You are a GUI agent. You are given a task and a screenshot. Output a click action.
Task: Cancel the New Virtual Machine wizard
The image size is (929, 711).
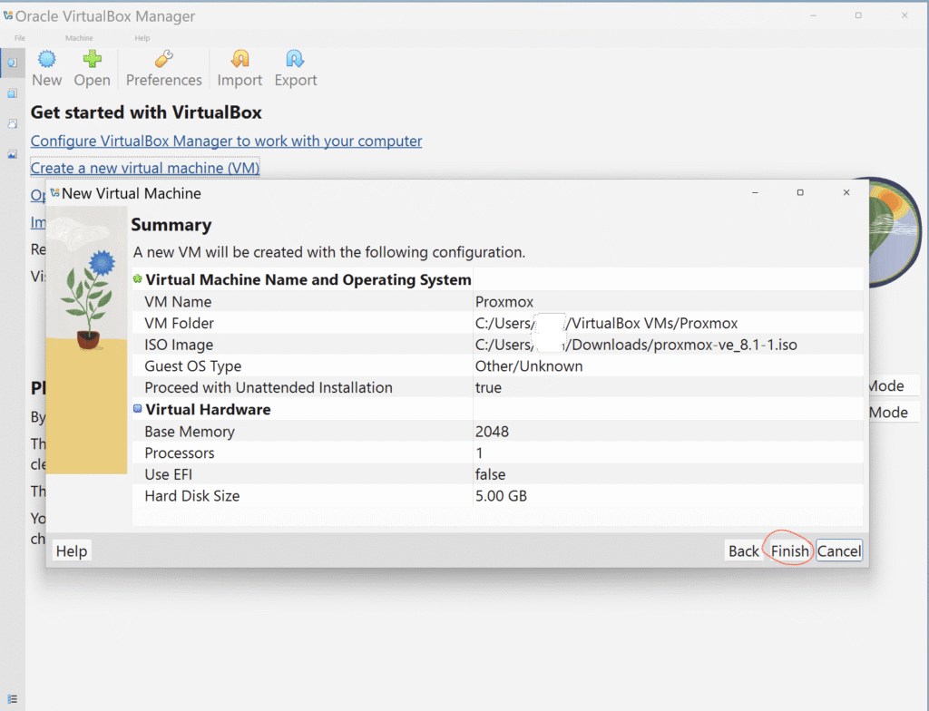(838, 551)
